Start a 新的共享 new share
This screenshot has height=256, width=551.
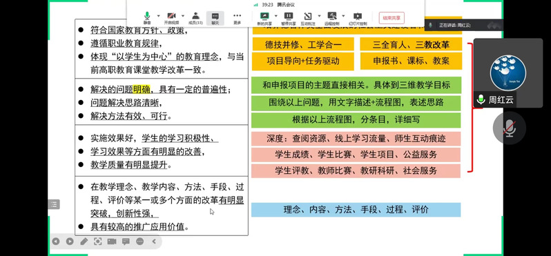click(x=264, y=18)
